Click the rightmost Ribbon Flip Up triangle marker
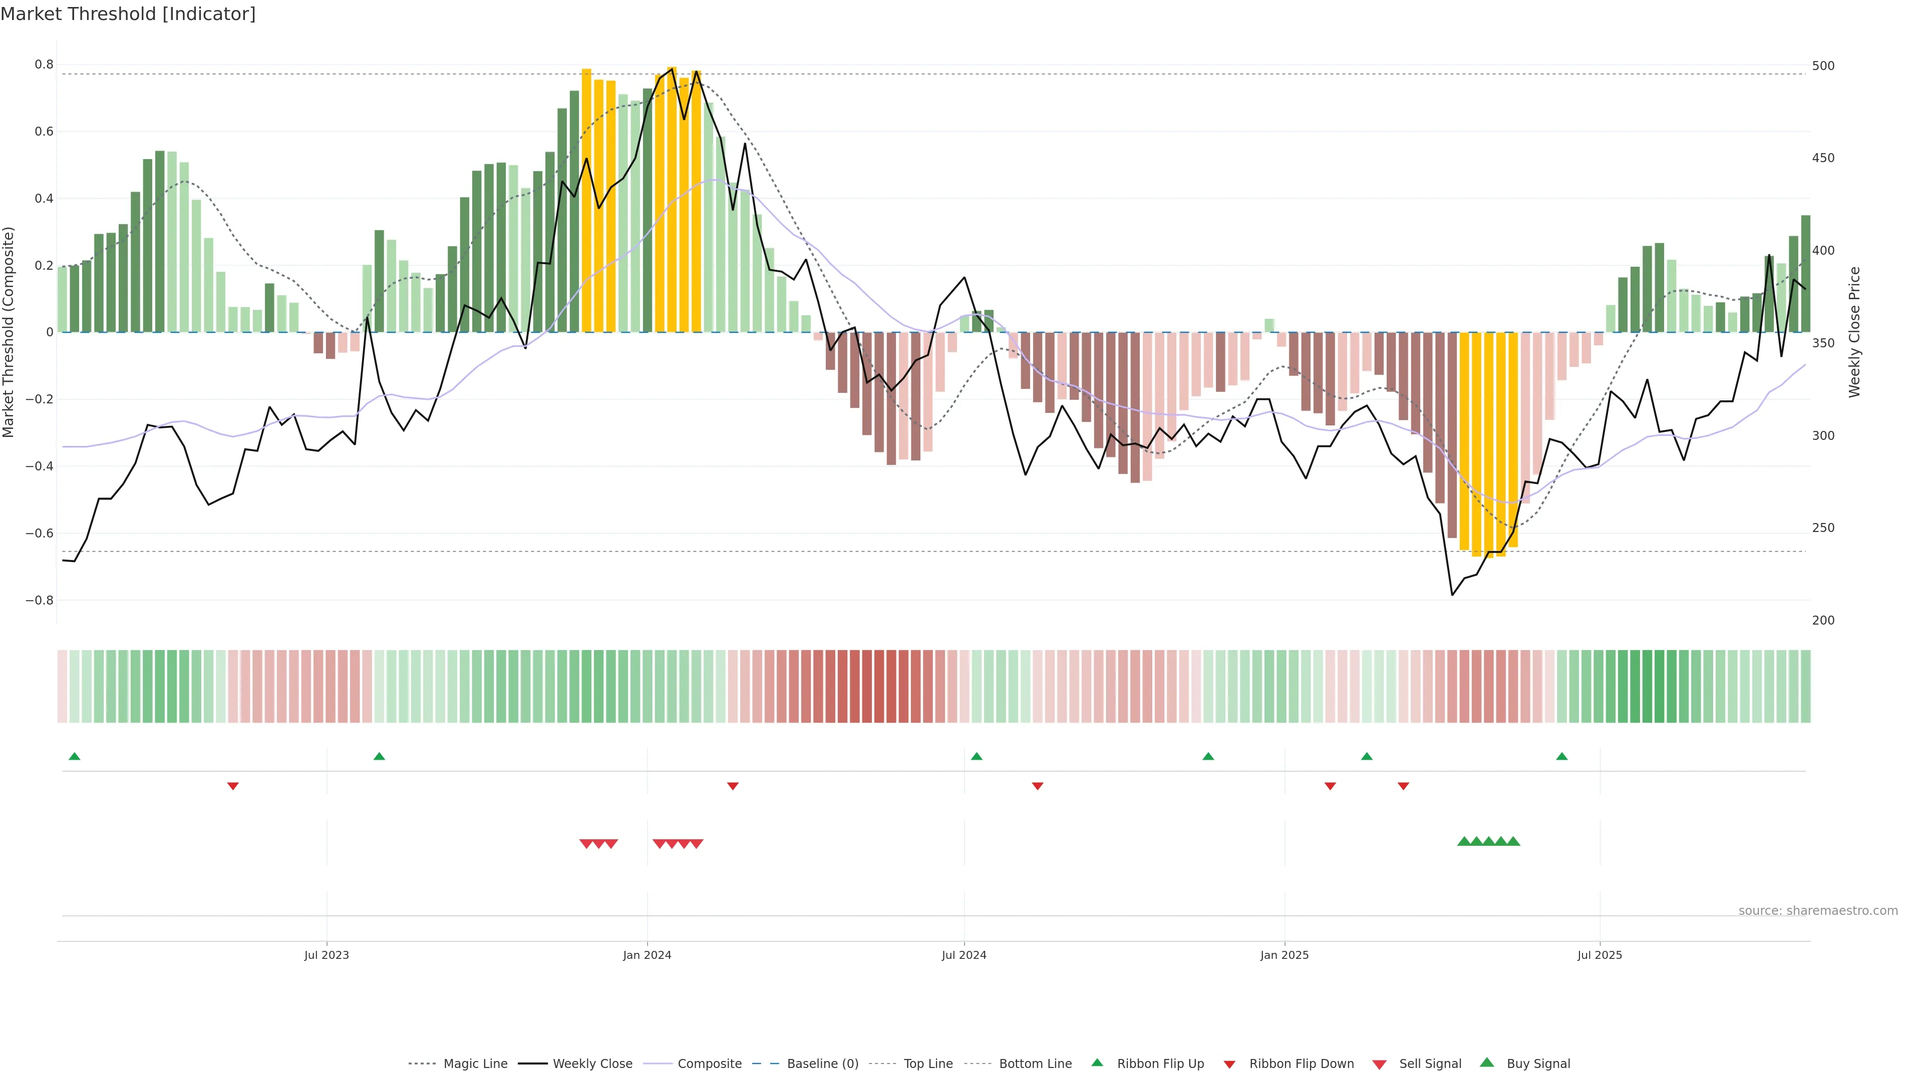The image size is (1923, 1081). [x=1562, y=757]
